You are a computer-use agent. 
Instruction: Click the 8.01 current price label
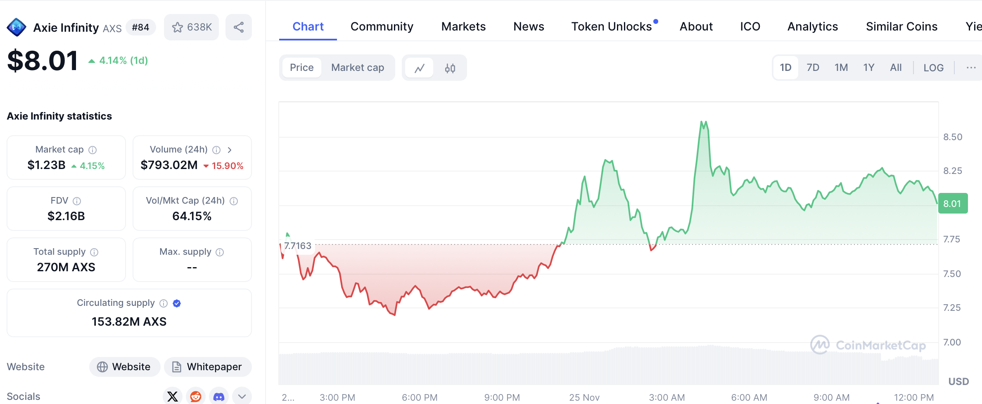point(952,203)
